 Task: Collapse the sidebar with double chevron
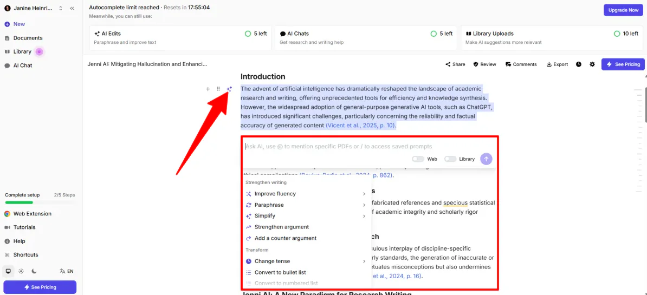[x=72, y=8]
